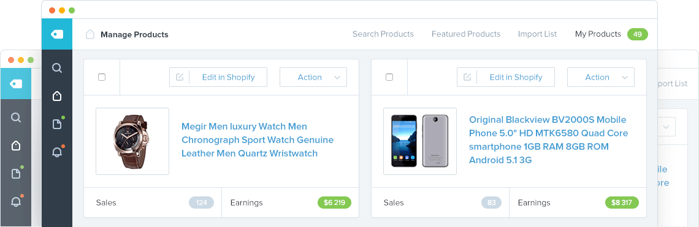
Task: Open search via front sidebar magnifier icon
Action: coord(57,68)
